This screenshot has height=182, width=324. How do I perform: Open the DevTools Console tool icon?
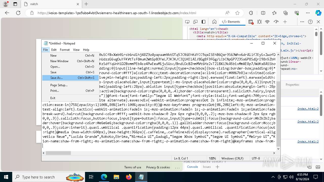click(x=251, y=22)
